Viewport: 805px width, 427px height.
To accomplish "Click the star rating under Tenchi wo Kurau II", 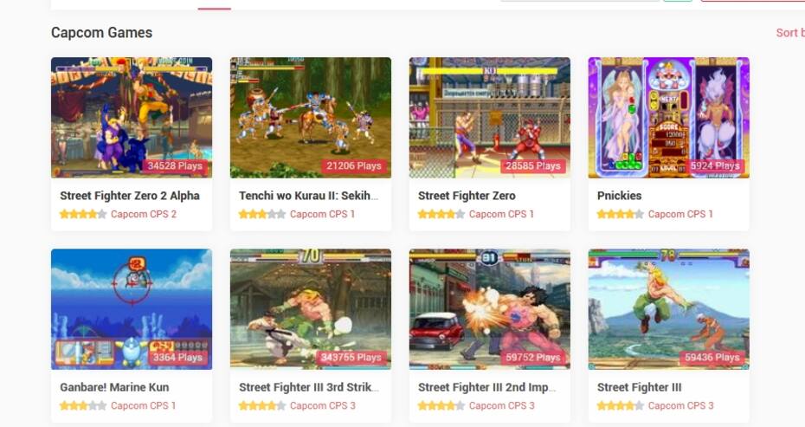I will coord(261,214).
